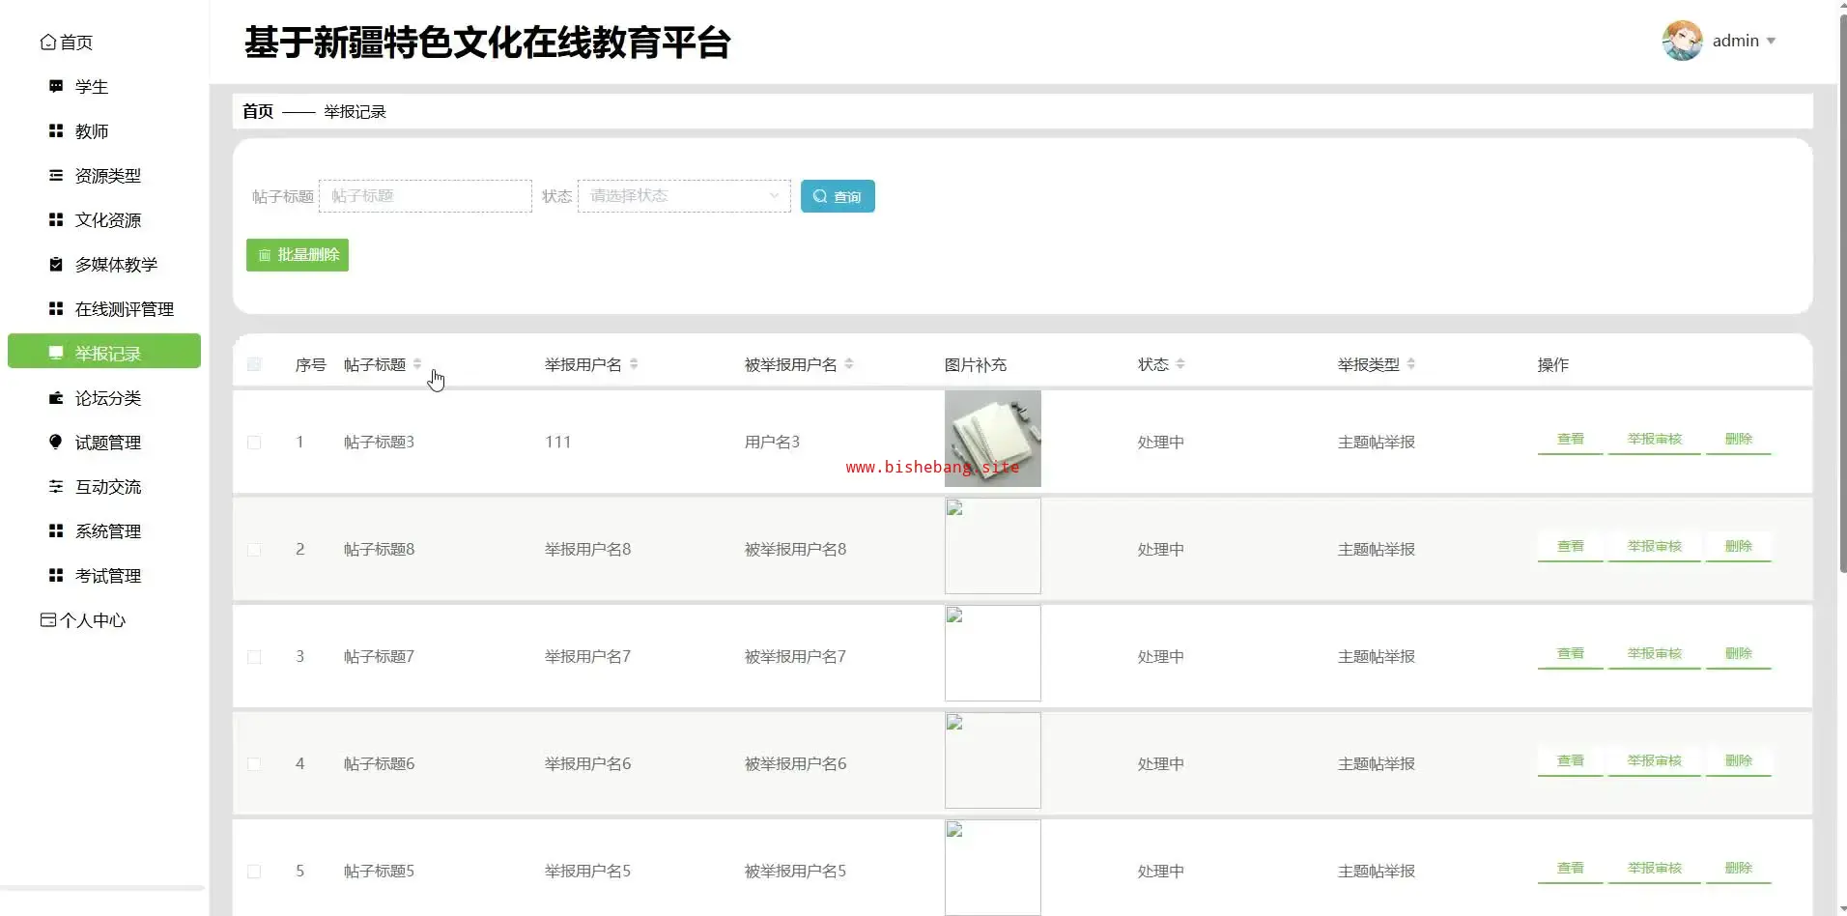Click the 系统管理 grid icon
This screenshot has width=1847, height=916.
[x=56, y=531]
